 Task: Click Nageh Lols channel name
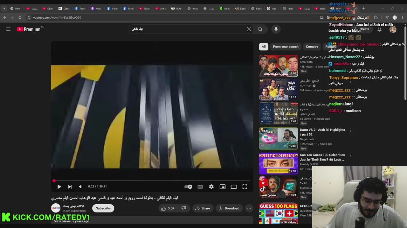[307, 139]
